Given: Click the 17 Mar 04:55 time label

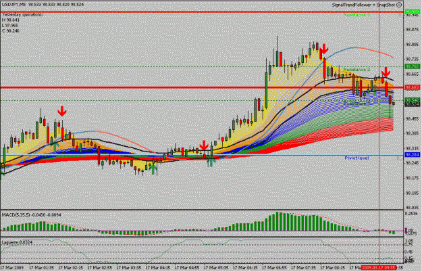Looking at the screenshot, I should tap(187, 268).
